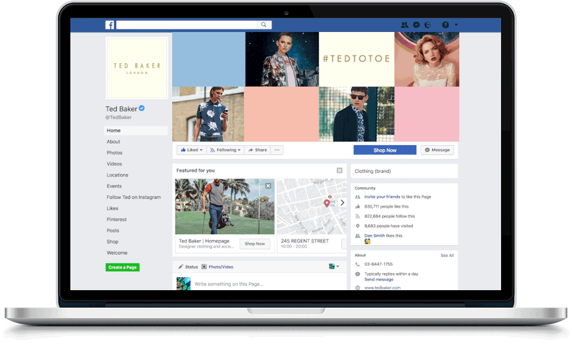Image resolution: width=572 pixels, height=345 pixels.
Task: Open the Welcome section
Action: (117, 253)
